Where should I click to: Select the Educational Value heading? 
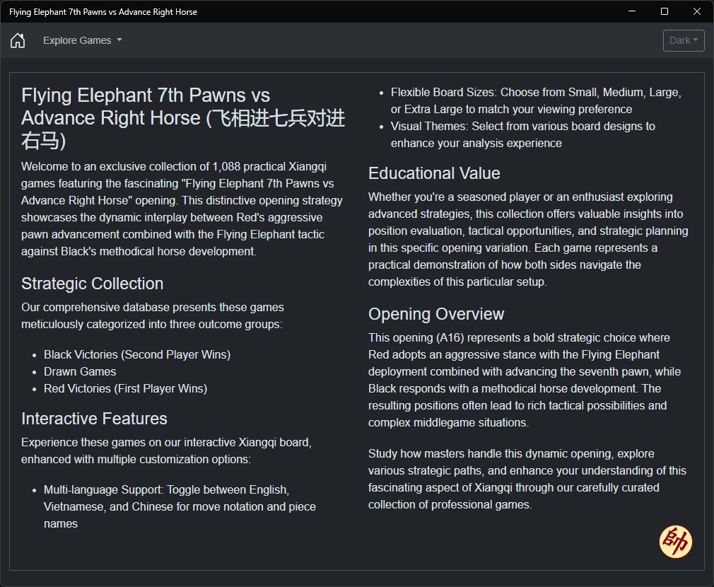pyautogui.click(x=434, y=173)
